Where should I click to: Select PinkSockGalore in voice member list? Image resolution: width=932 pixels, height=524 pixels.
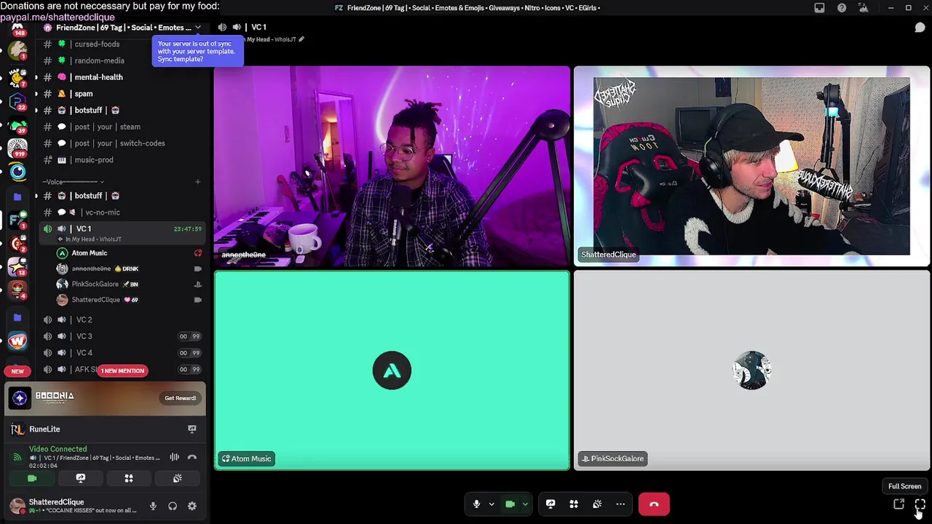coord(129,284)
